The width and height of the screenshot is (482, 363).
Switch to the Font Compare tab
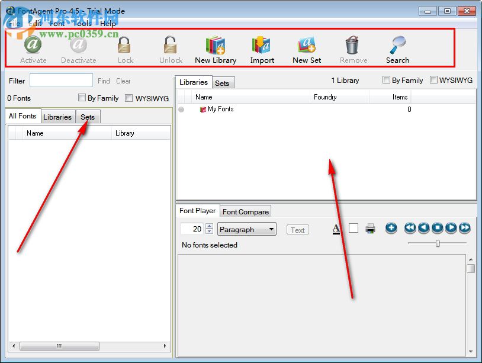(245, 211)
